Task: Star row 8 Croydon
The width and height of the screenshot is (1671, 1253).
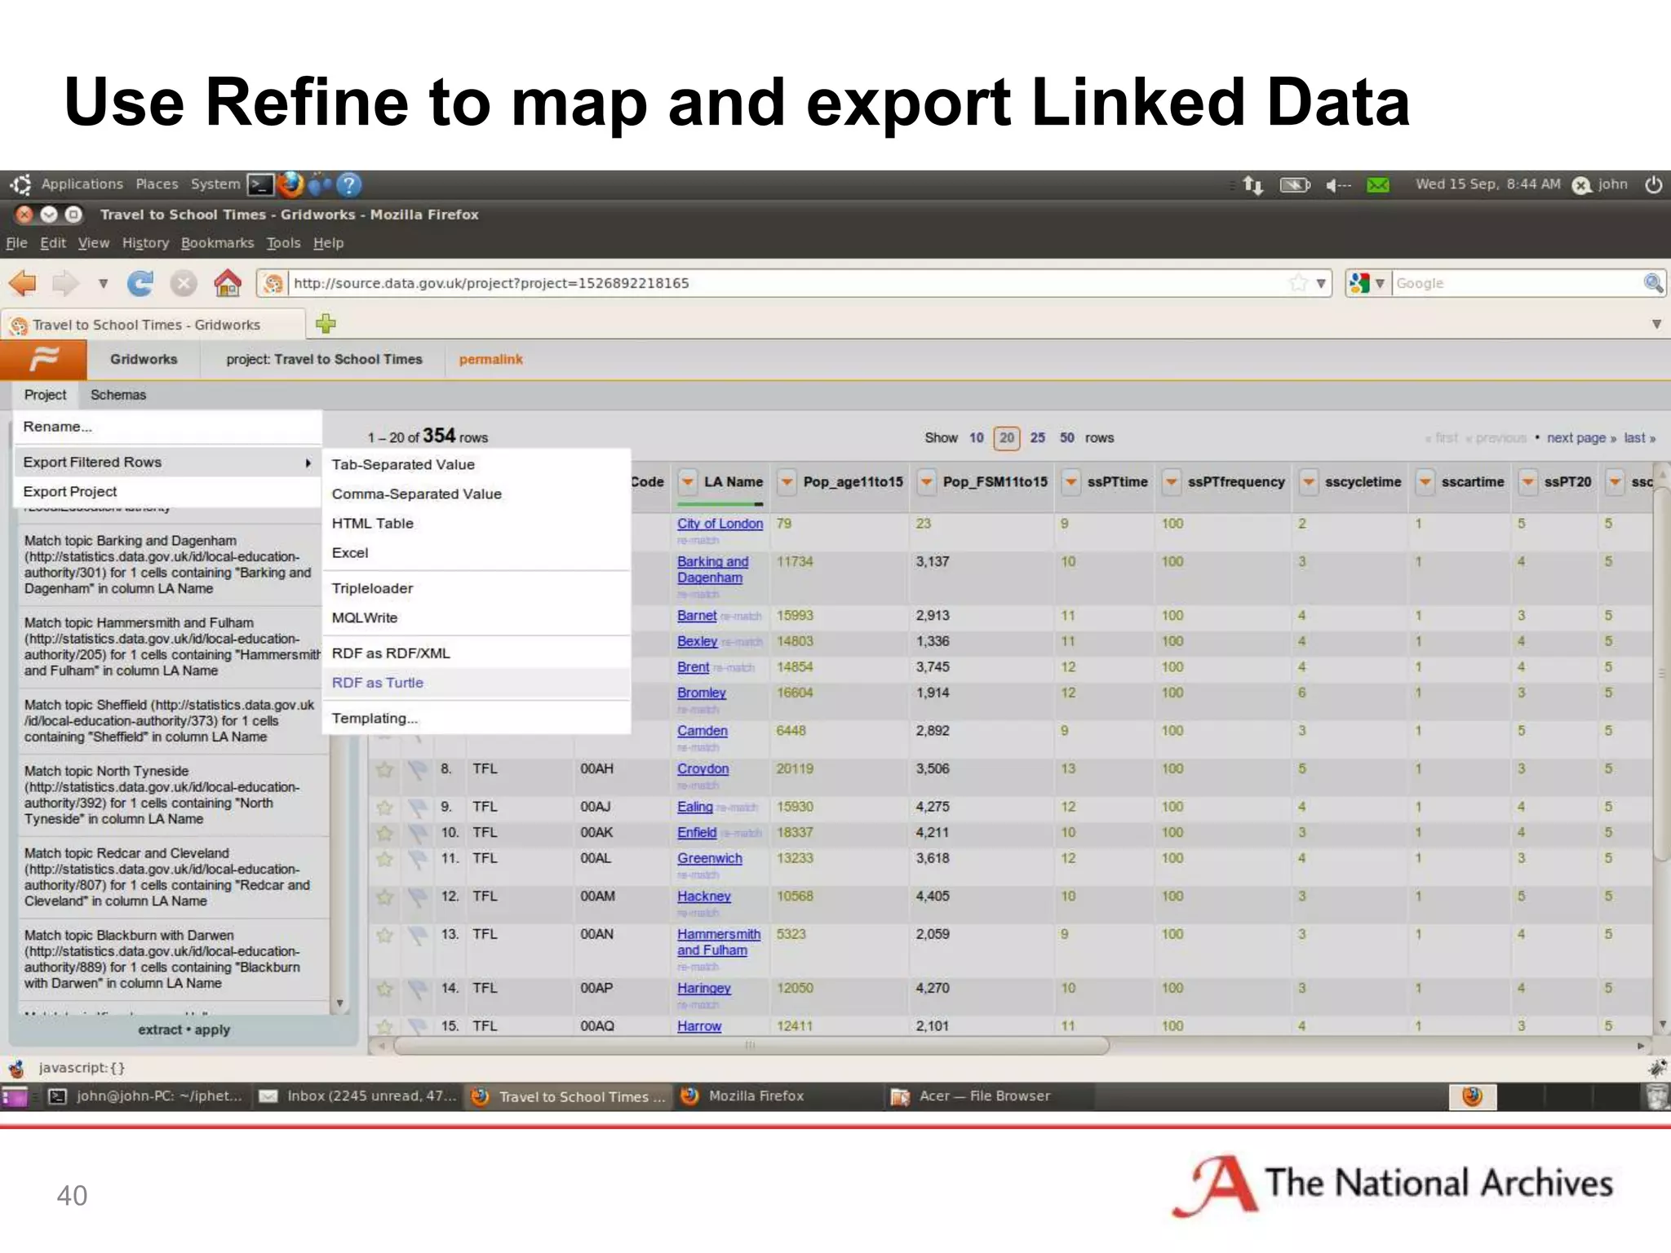Action: coord(384,769)
